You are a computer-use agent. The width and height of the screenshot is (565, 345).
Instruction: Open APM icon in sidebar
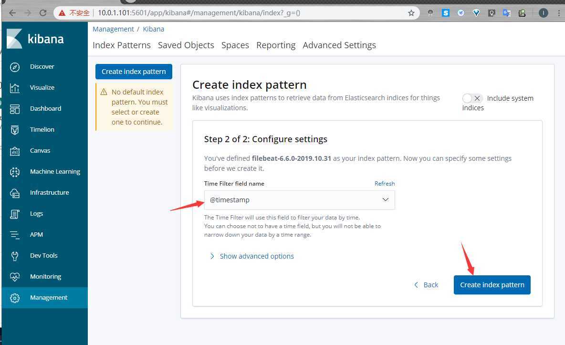point(15,235)
